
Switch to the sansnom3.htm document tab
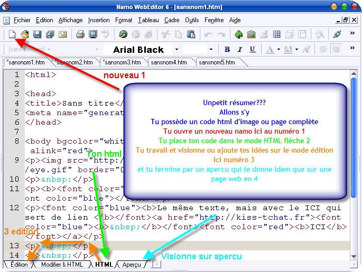[x=122, y=62]
